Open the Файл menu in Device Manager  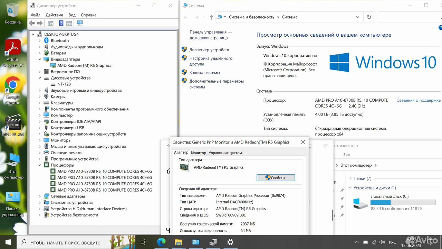[x=36, y=15]
